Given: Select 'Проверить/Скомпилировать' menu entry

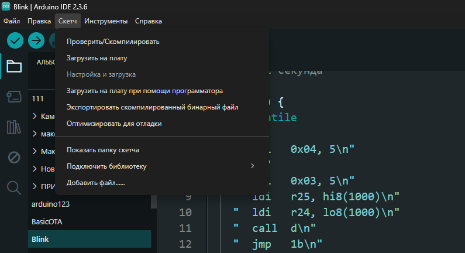Looking at the screenshot, I should (x=113, y=42).
